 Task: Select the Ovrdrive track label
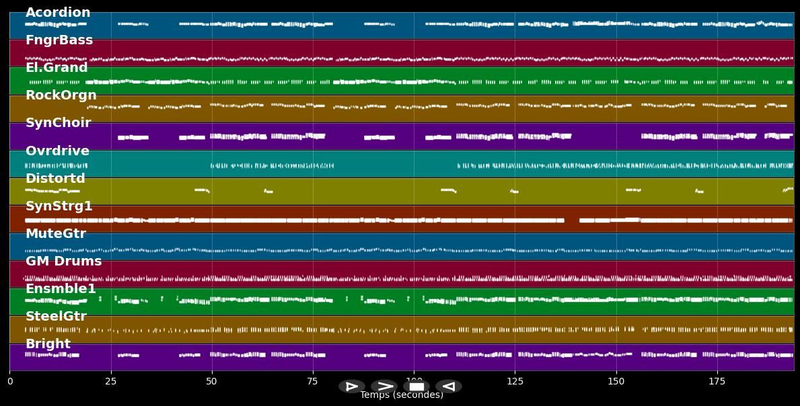pos(57,151)
